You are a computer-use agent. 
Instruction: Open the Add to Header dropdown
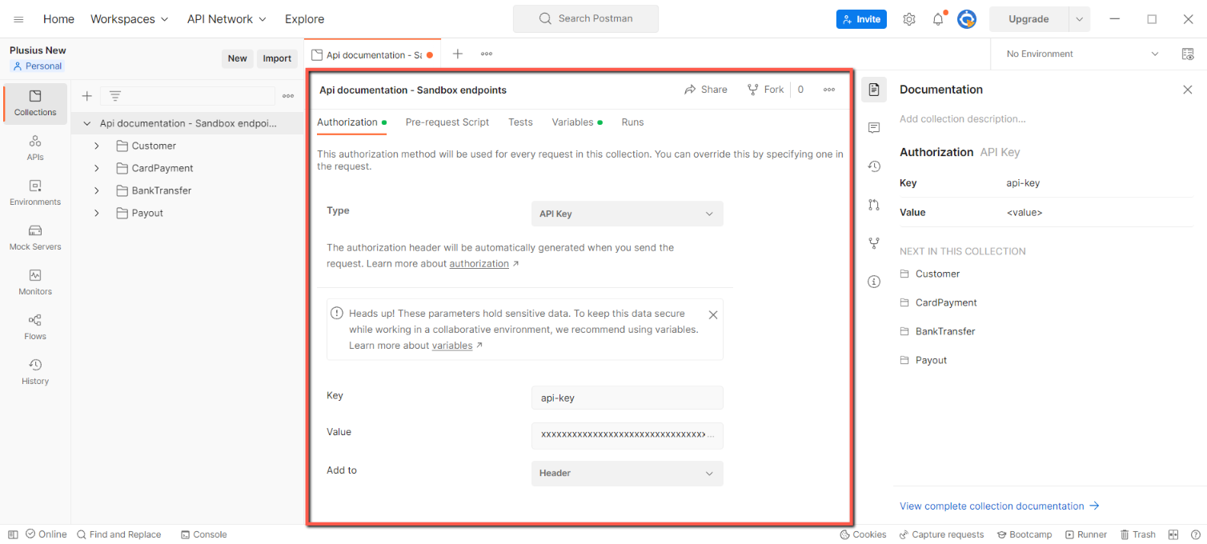[628, 473]
